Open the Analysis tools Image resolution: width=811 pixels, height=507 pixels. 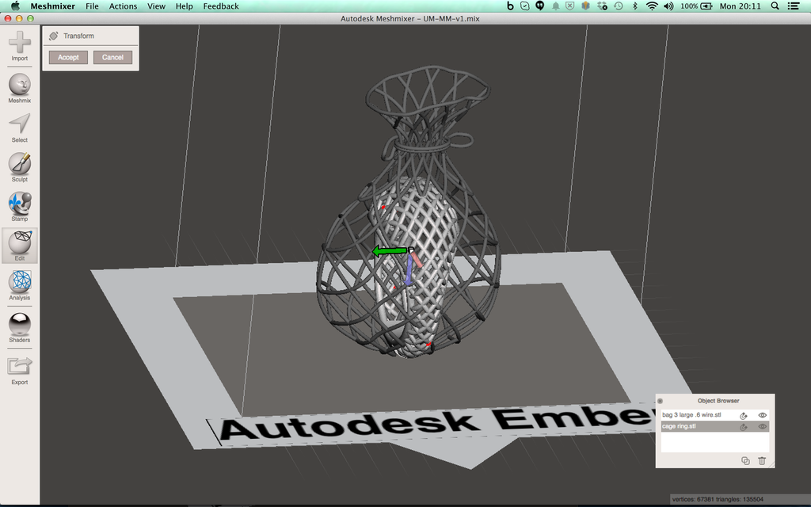[x=20, y=285]
